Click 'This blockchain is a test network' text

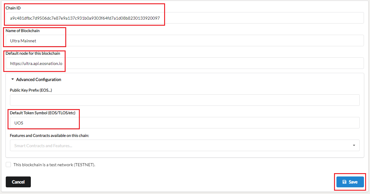point(54,165)
